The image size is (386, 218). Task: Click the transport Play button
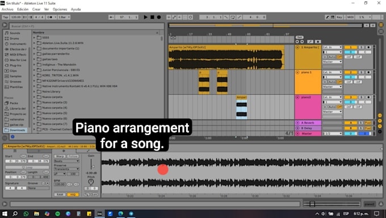[x=145, y=17]
